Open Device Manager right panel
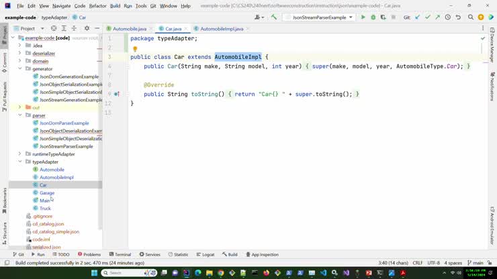Viewport: 497px width, 279px height. pos(492,45)
